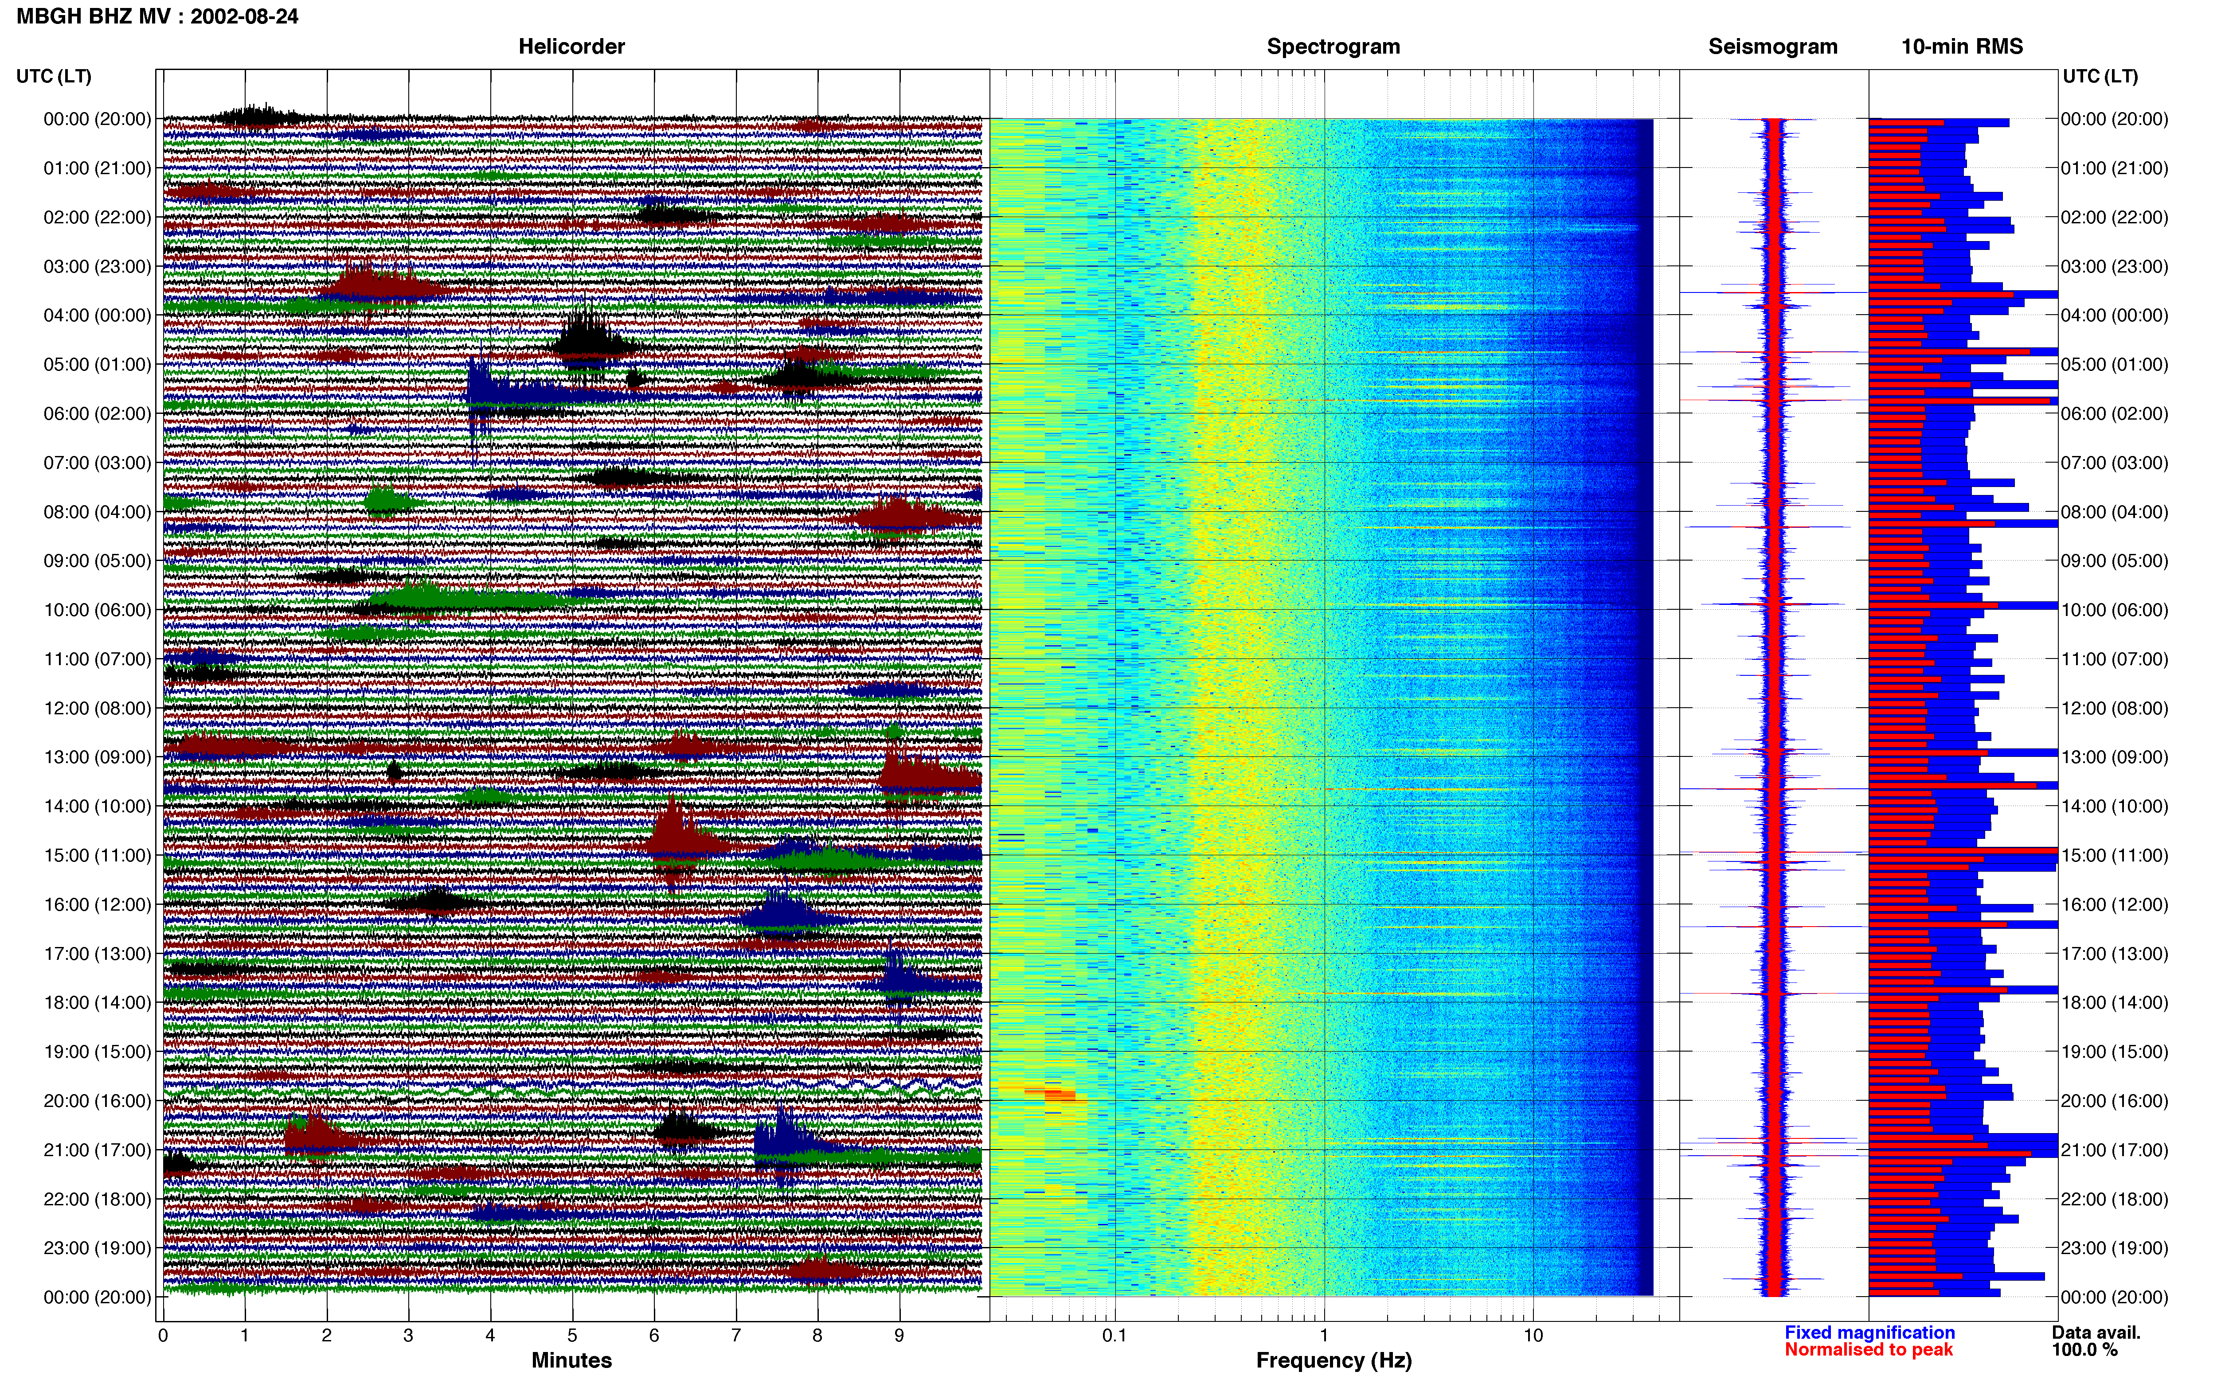
Task: Click the '10-min RMS' panel heading
Action: click(1962, 47)
